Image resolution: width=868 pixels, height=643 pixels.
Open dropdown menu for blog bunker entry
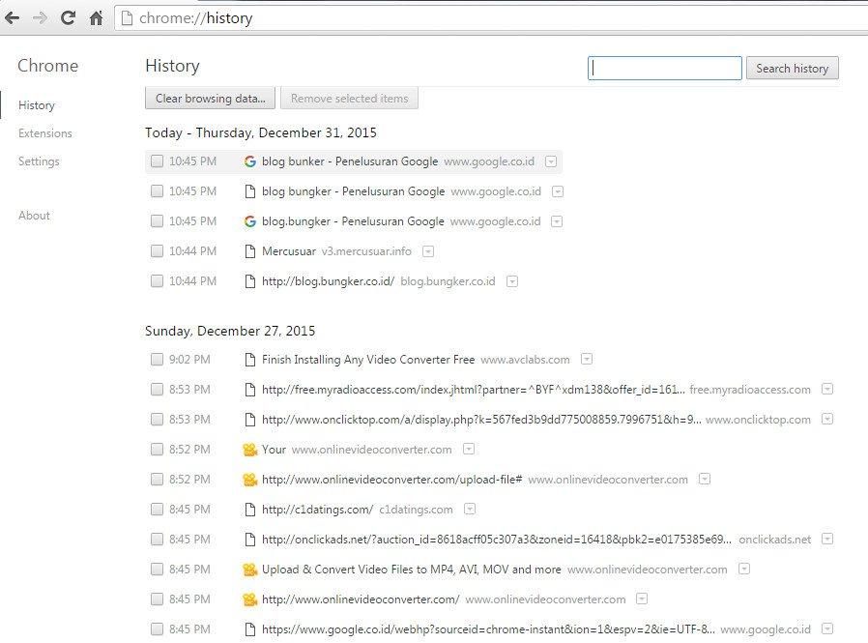(551, 161)
